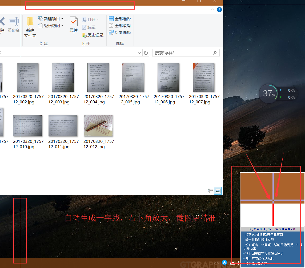Expand the Open (打开) dropdown arrow

pos(98,19)
